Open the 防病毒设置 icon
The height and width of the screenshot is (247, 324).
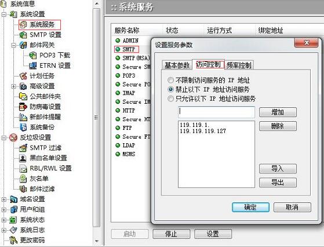[x=23, y=107]
